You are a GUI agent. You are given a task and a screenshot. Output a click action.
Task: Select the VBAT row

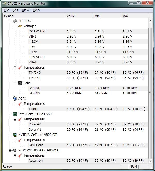point(88,62)
